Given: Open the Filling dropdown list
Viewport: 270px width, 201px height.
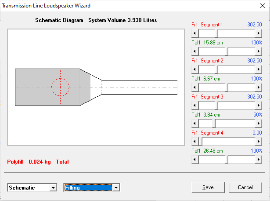Looking at the screenshot, I should click(116, 187).
